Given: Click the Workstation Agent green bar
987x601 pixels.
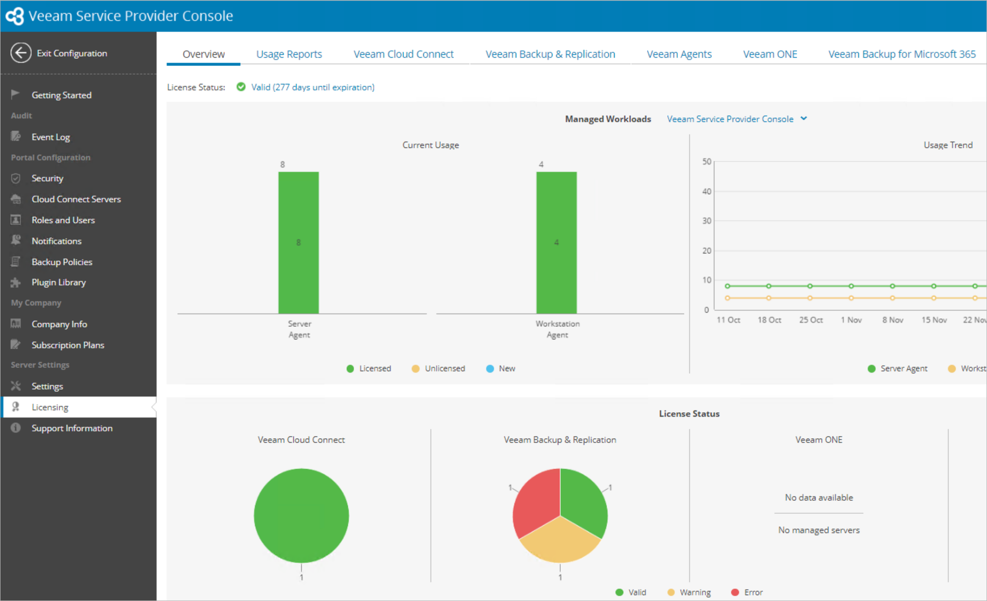Looking at the screenshot, I should coord(556,243).
